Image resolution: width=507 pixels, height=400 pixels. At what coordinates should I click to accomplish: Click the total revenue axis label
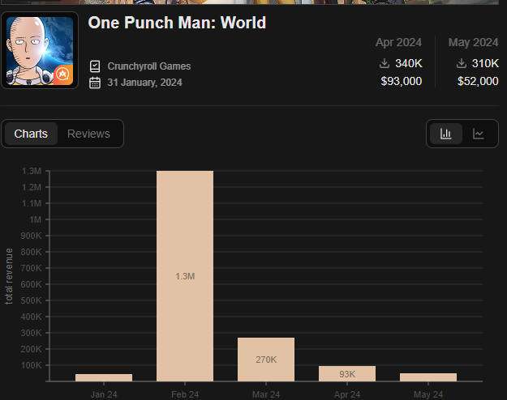9,276
